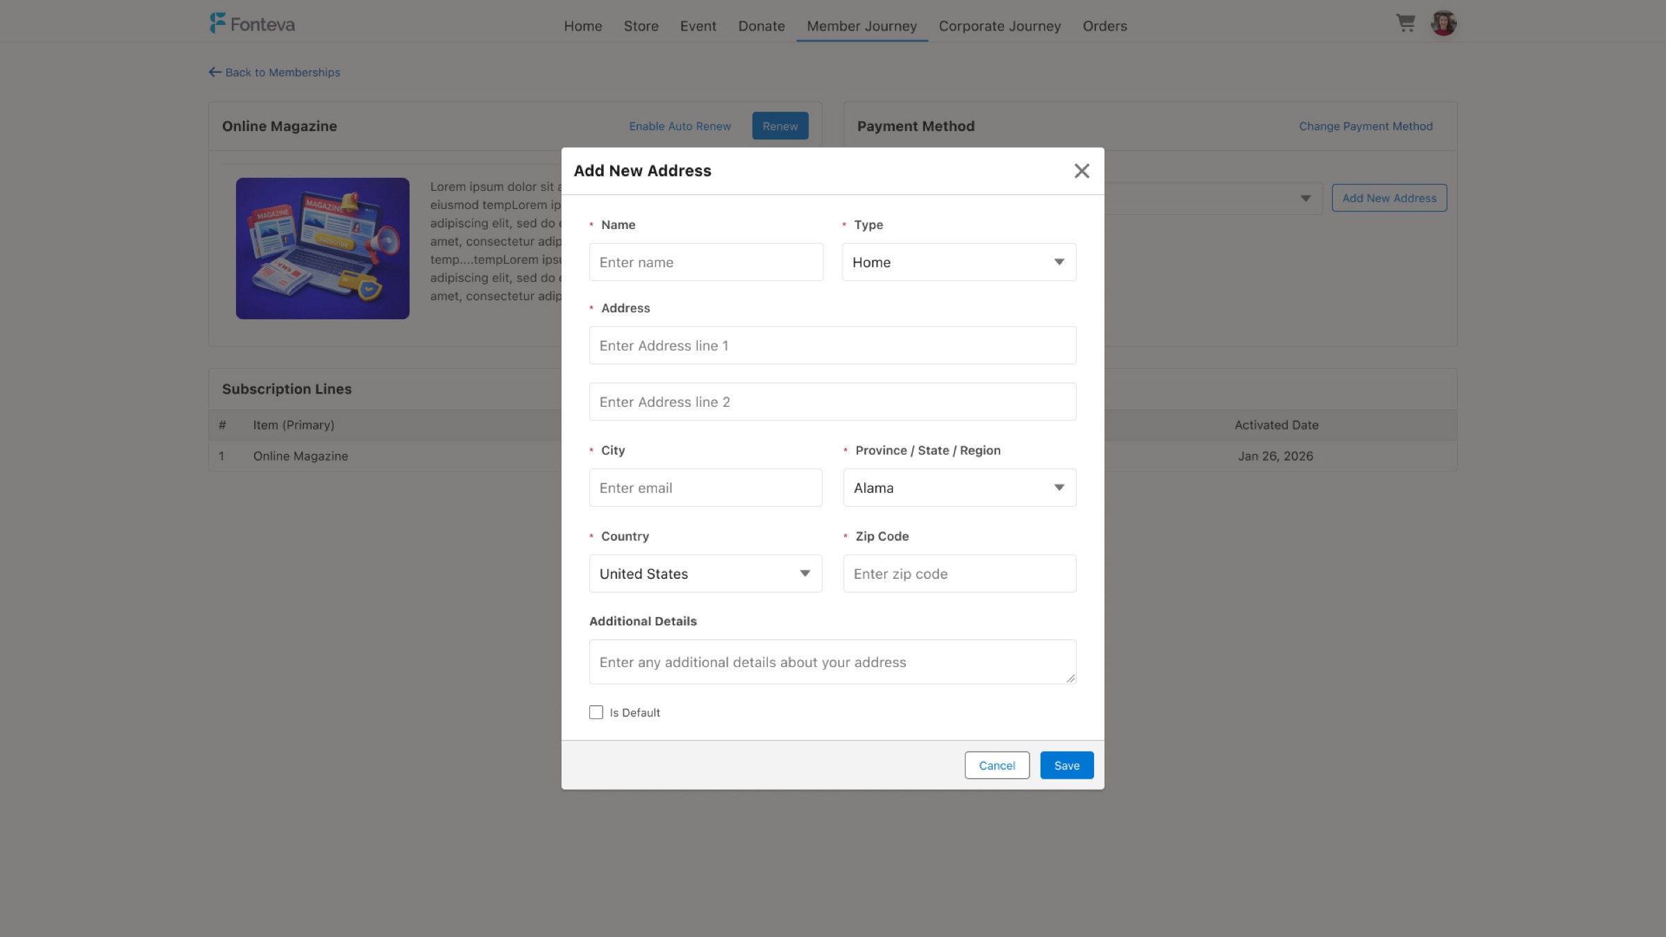
Task: Open the Type dropdown showing Home
Action: click(959, 262)
